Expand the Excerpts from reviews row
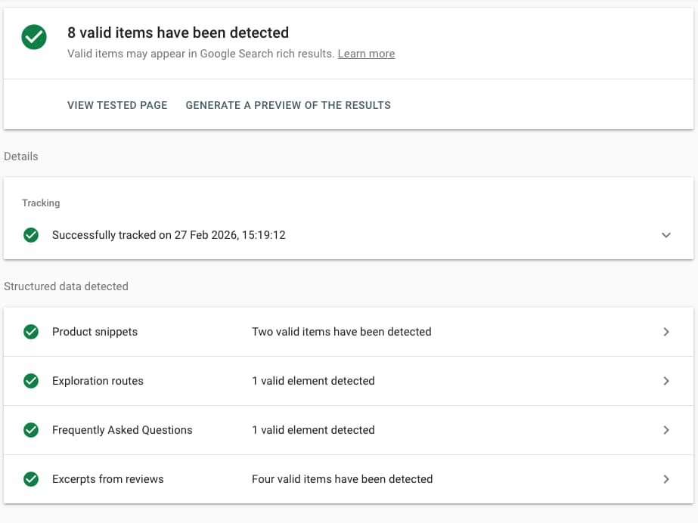 (x=666, y=479)
